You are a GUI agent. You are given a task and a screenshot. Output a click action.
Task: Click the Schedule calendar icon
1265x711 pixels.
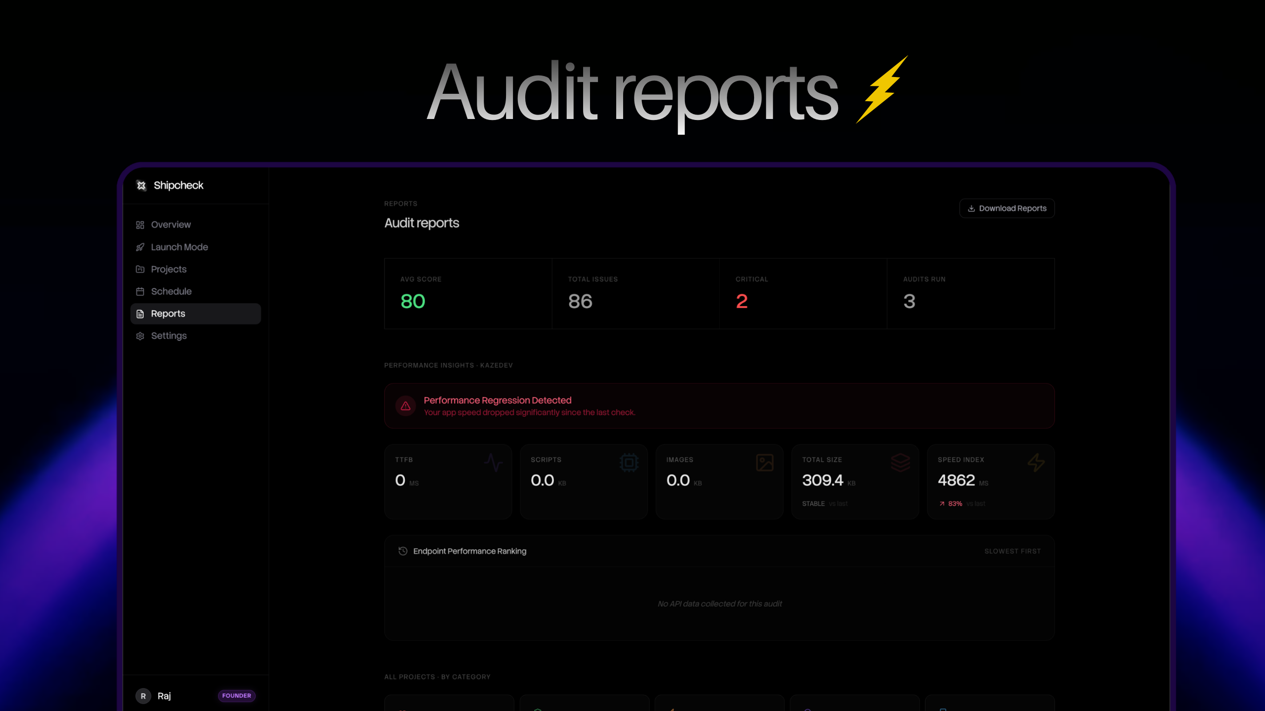pyautogui.click(x=140, y=291)
